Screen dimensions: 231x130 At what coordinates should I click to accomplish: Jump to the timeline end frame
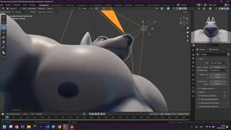pos(104,114)
